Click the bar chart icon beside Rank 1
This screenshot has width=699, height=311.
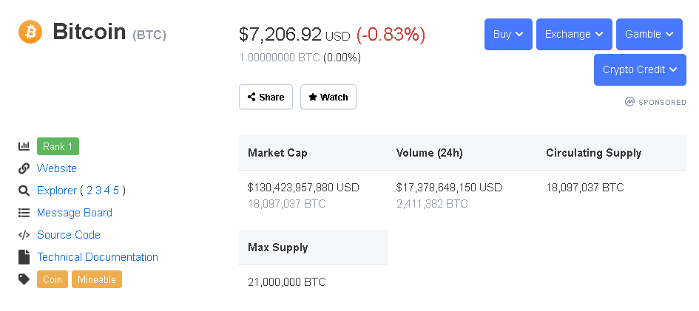pos(24,146)
